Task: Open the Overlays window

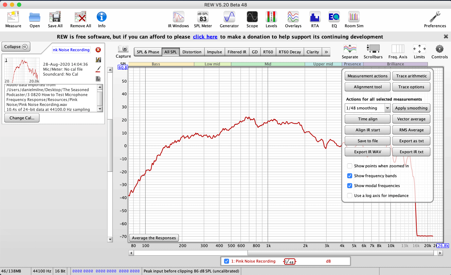Action: click(293, 19)
